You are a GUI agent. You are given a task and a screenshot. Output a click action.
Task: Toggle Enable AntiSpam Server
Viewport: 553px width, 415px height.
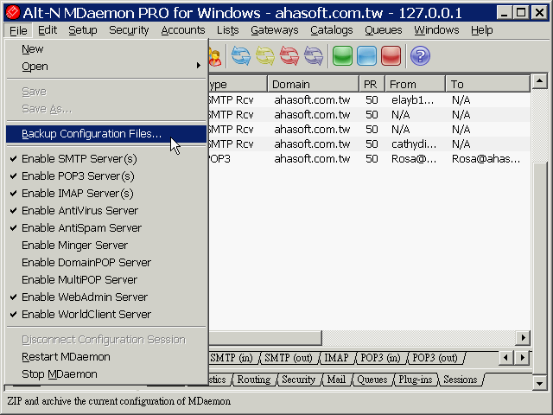[106, 228]
